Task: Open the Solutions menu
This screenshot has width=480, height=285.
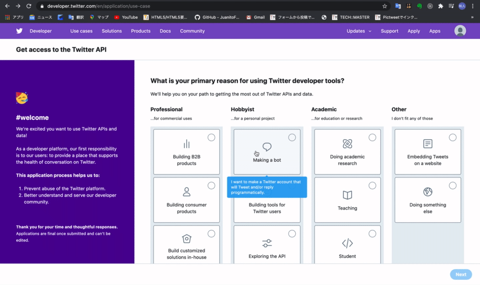Action: [x=112, y=31]
